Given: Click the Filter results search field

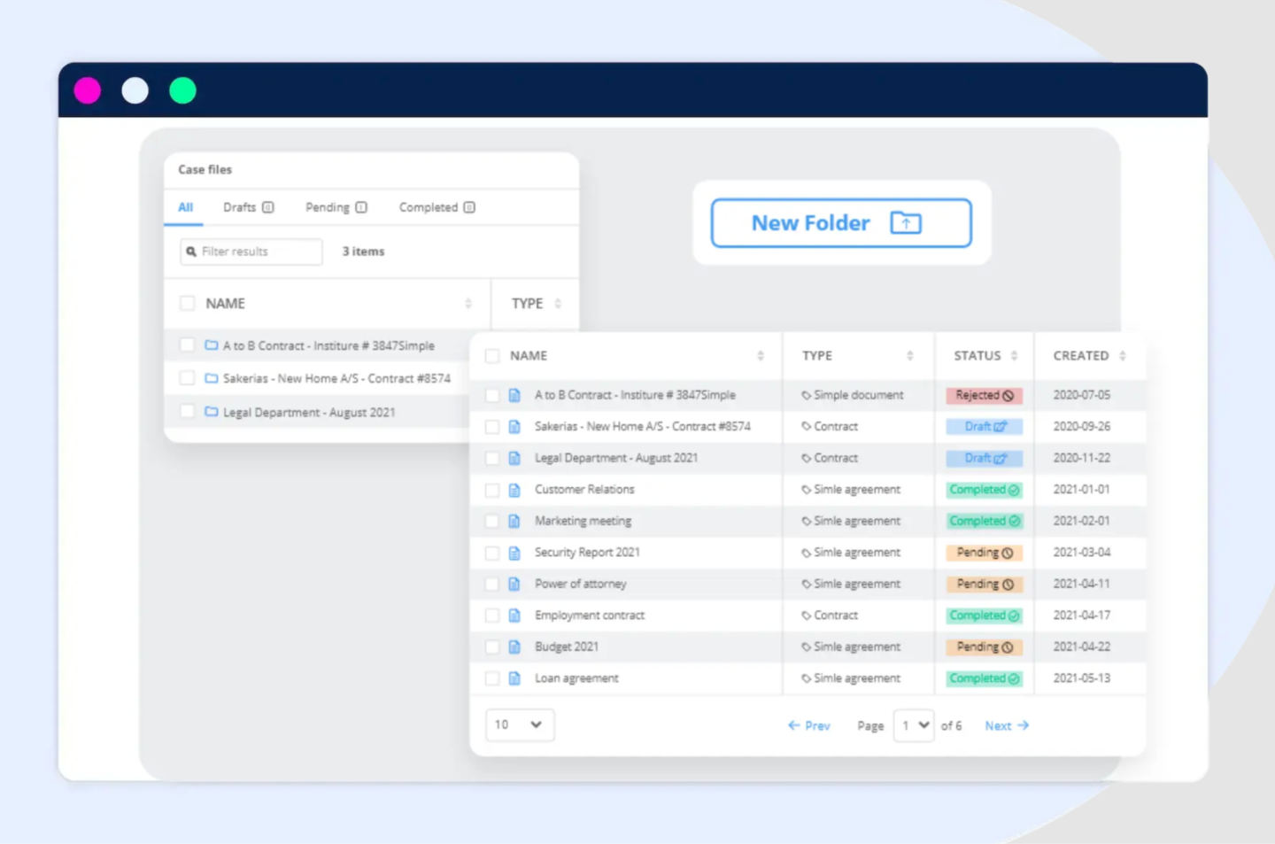Looking at the screenshot, I should click(x=251, y=252).
